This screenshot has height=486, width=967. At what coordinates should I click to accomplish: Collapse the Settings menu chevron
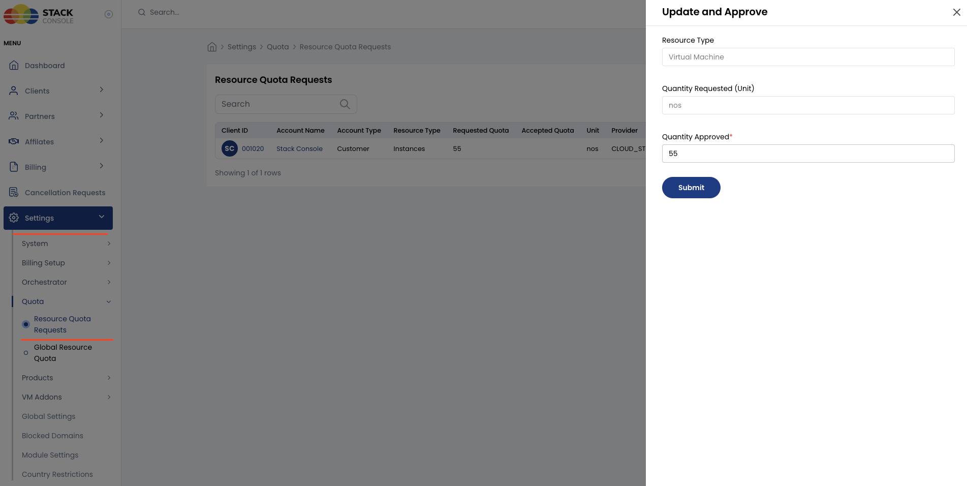coord(102,217)
